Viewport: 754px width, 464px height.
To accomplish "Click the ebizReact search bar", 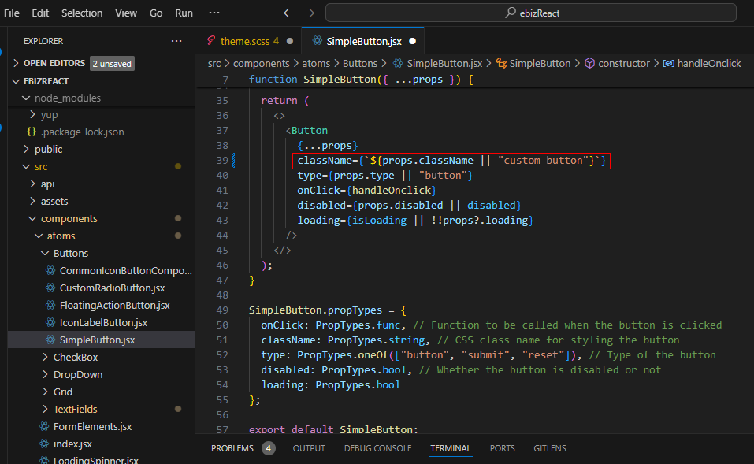I will click(x=531, y=13).
